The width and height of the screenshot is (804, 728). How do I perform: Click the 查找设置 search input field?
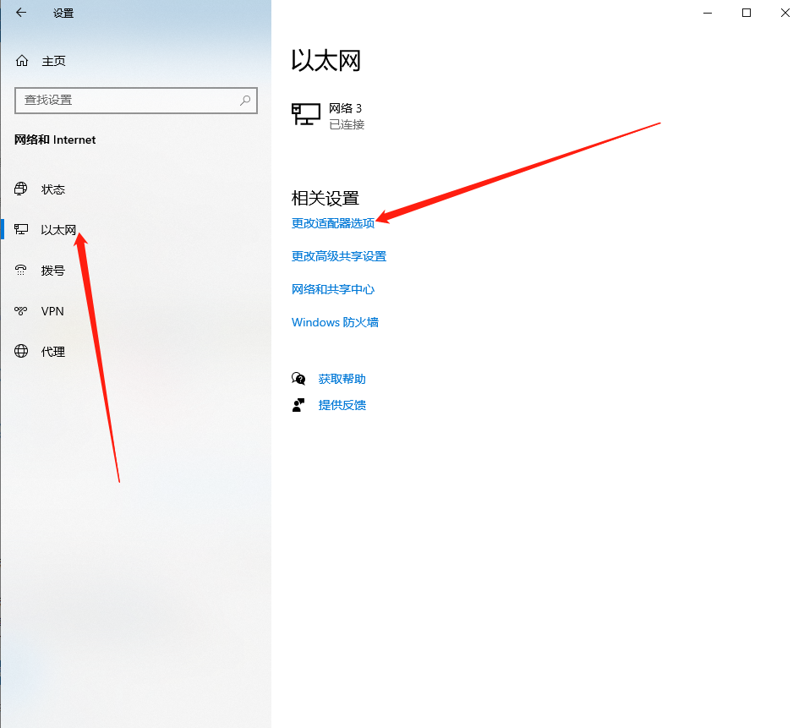pos(127,100)
